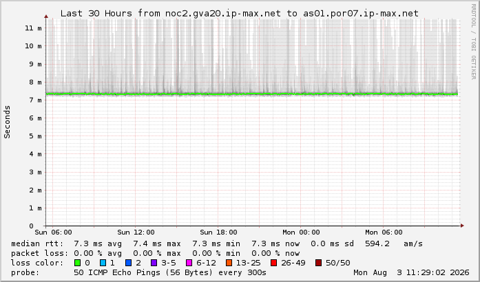Click the '2 m' y-axis label
Screen dimensions: 480x282
(x=36, y=190)
